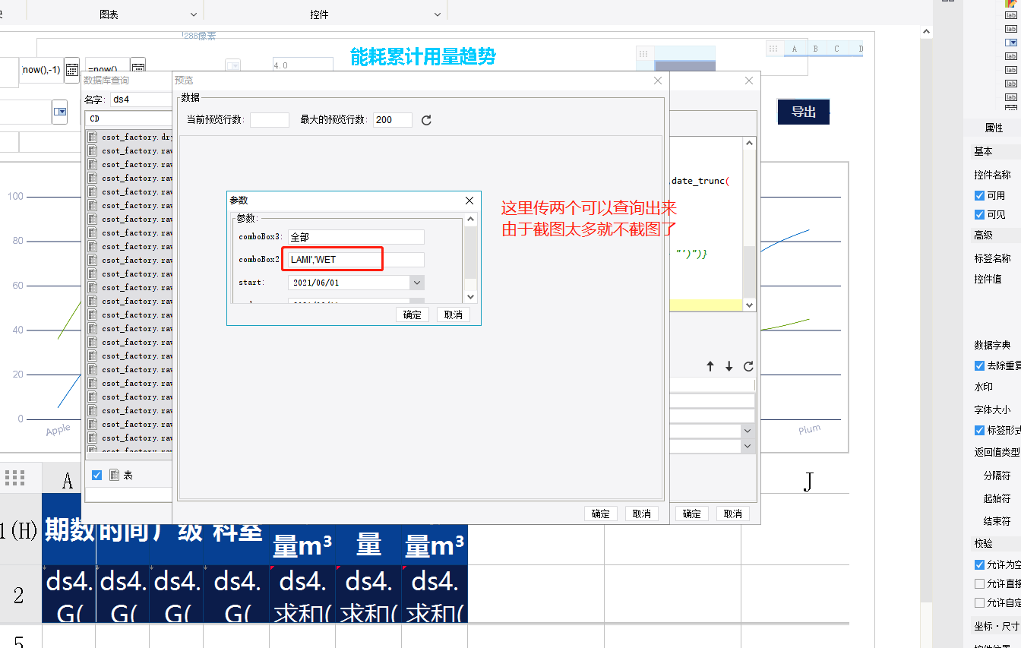This screenshot has width=1021, height=648.
Task: Open the calendar icon beside the =now() field
Action: point(138,65)
